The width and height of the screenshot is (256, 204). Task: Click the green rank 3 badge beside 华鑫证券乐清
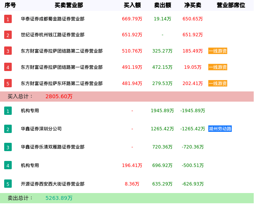pos(8,147)
